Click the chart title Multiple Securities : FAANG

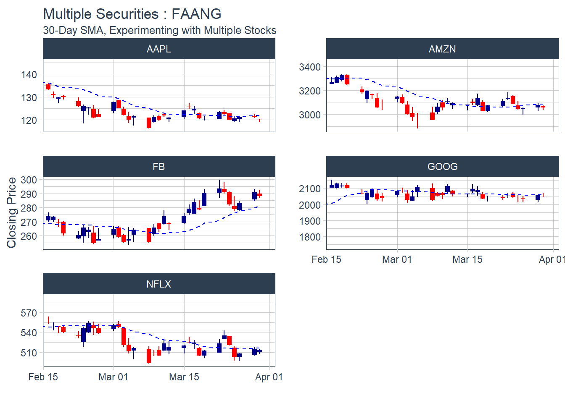(132, 14)
